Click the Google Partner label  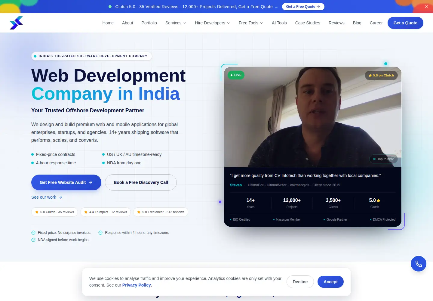click(x=335, y=219)
